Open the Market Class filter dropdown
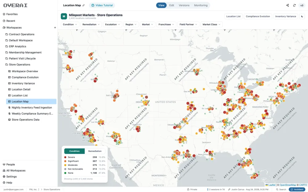 [x=211, y=25]
